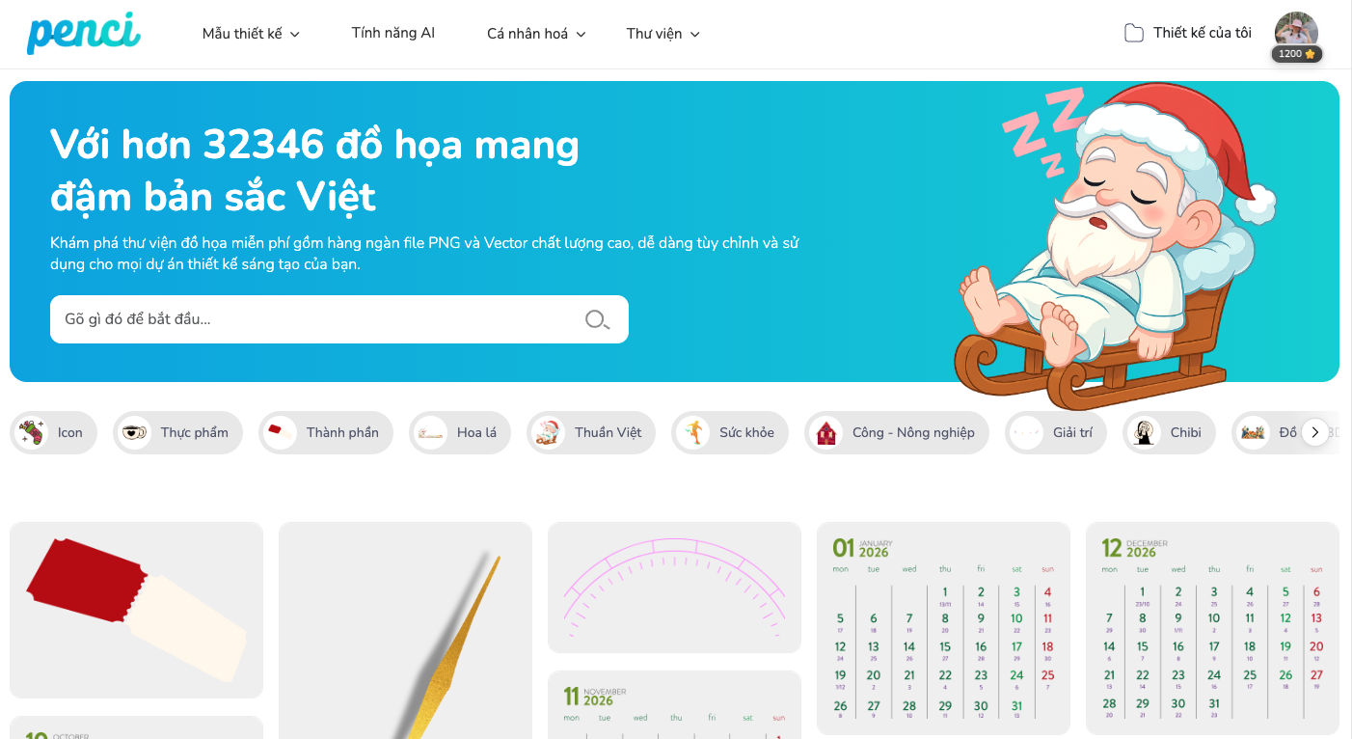Choose the Thuần Việt category with Santa icon

591,432
